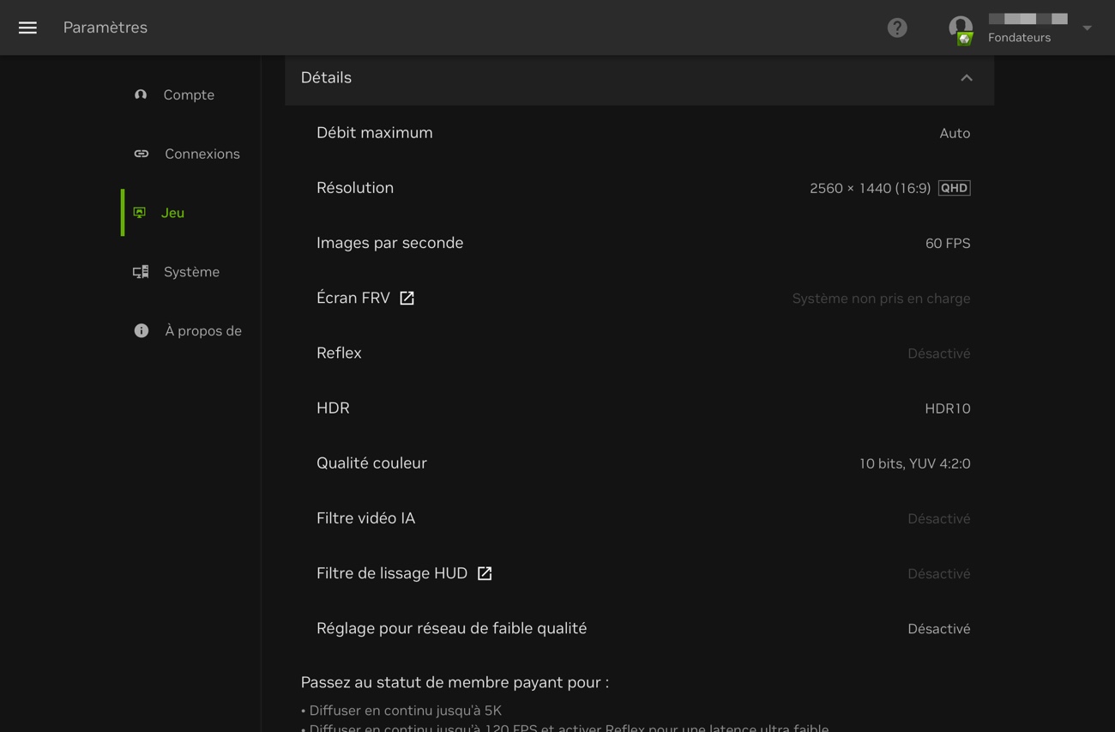The image size is (1115, 732).
Task: Select the Jeu settings tab
Action: 172,213
